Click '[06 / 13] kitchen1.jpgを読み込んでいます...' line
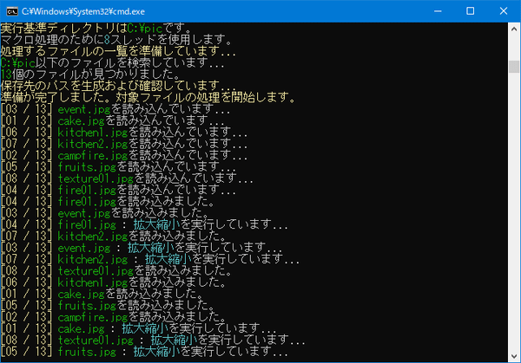This screenshot has height=363, width=521. tap(124, 133)
